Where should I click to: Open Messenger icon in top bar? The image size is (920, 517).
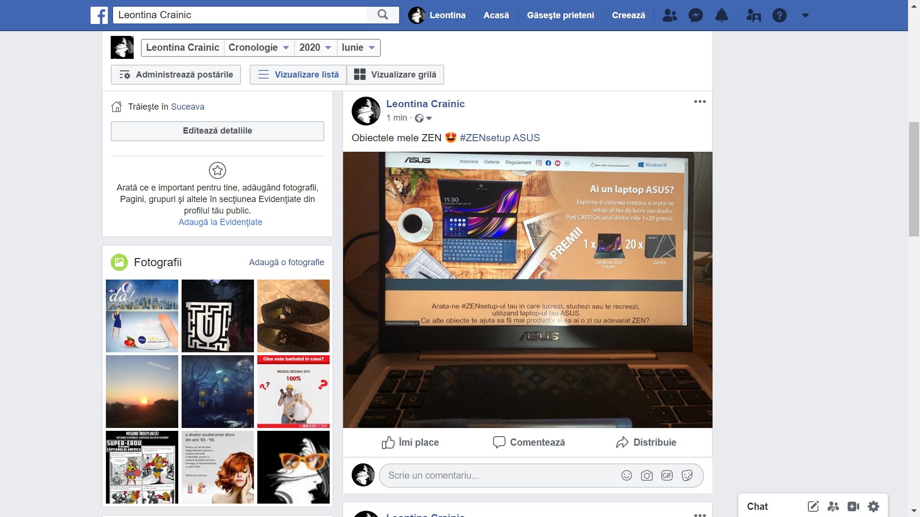[695, 15]
